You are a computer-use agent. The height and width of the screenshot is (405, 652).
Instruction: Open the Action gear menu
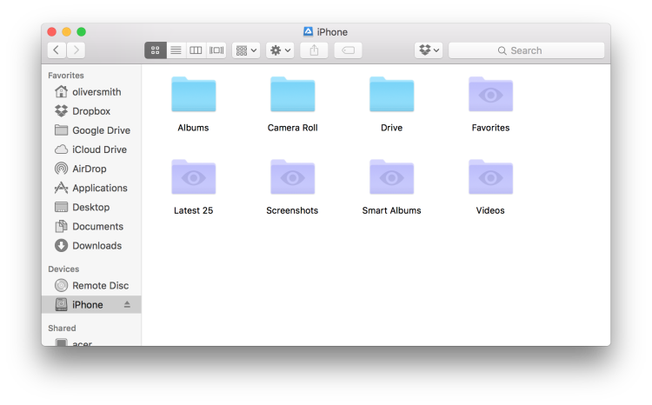(x=280, y=50)
